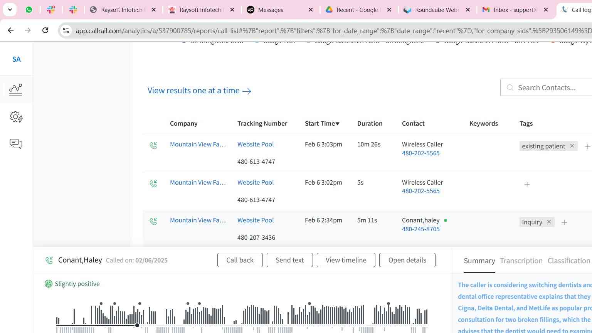Viewport: 592px width, 333px height.
Task: Open the second Slack browser tab
Action: point(73,10)
